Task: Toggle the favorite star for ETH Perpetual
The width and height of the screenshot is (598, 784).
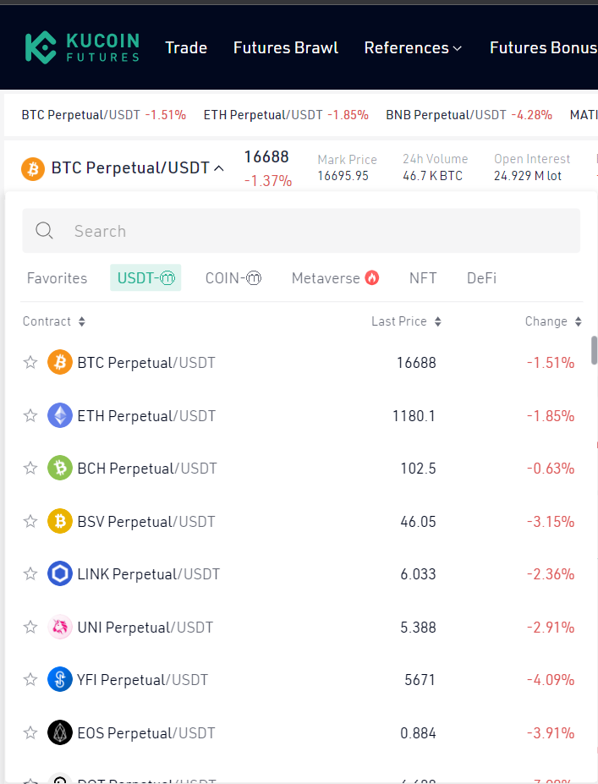Action: (30, 415)
